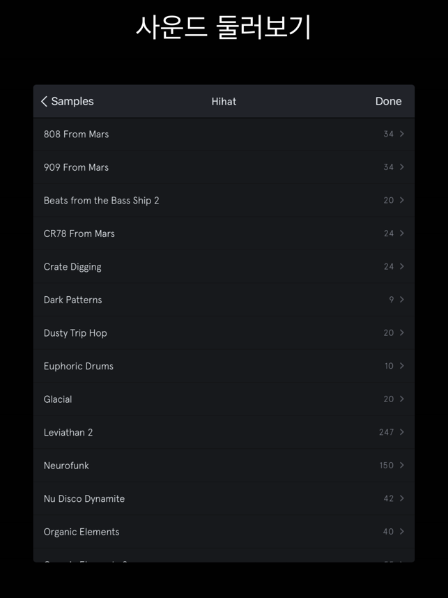Image resolution: width=448 pixels, height=598 pixels.
Task: Click chevron on Nu Disco Dynamite row
Action: pos(401,498)
